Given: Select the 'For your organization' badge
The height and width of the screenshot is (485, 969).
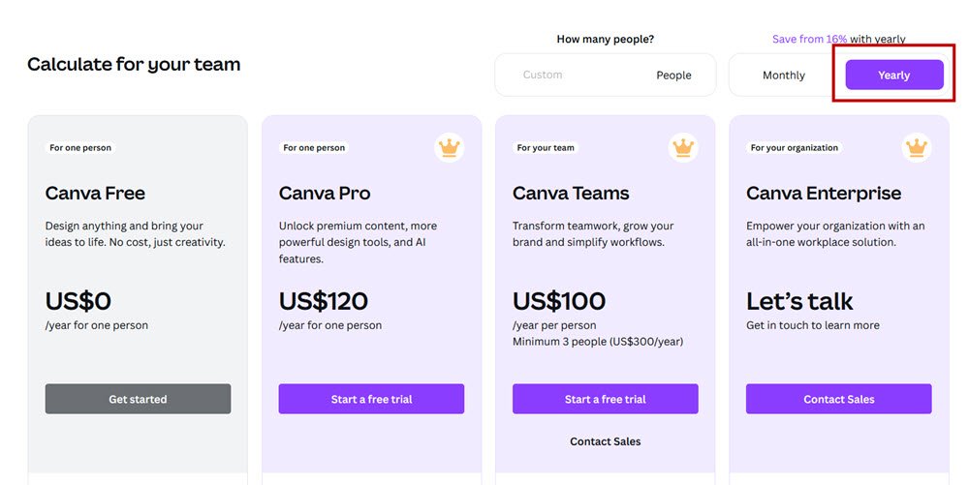Looking at the screenshot, I should 794,148.
